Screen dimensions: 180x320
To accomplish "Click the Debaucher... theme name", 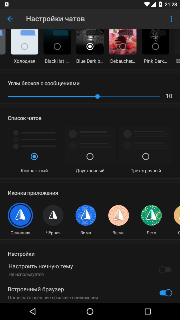I will click(122, 61).
